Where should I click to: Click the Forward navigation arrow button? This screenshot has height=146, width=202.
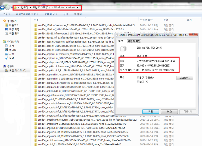click(x=8, y=8)
